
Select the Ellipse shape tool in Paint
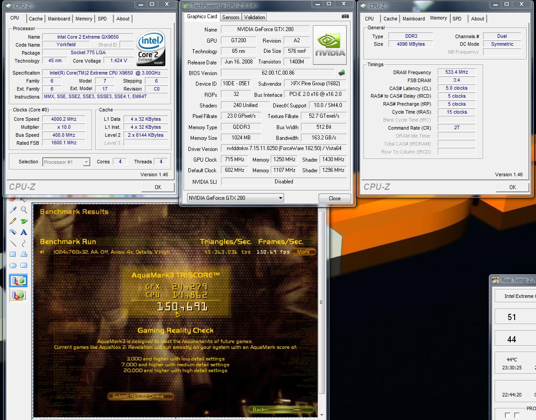13,265
